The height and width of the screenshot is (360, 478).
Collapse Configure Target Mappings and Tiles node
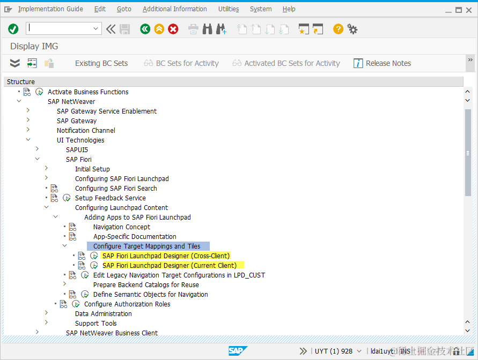point(64,245)
